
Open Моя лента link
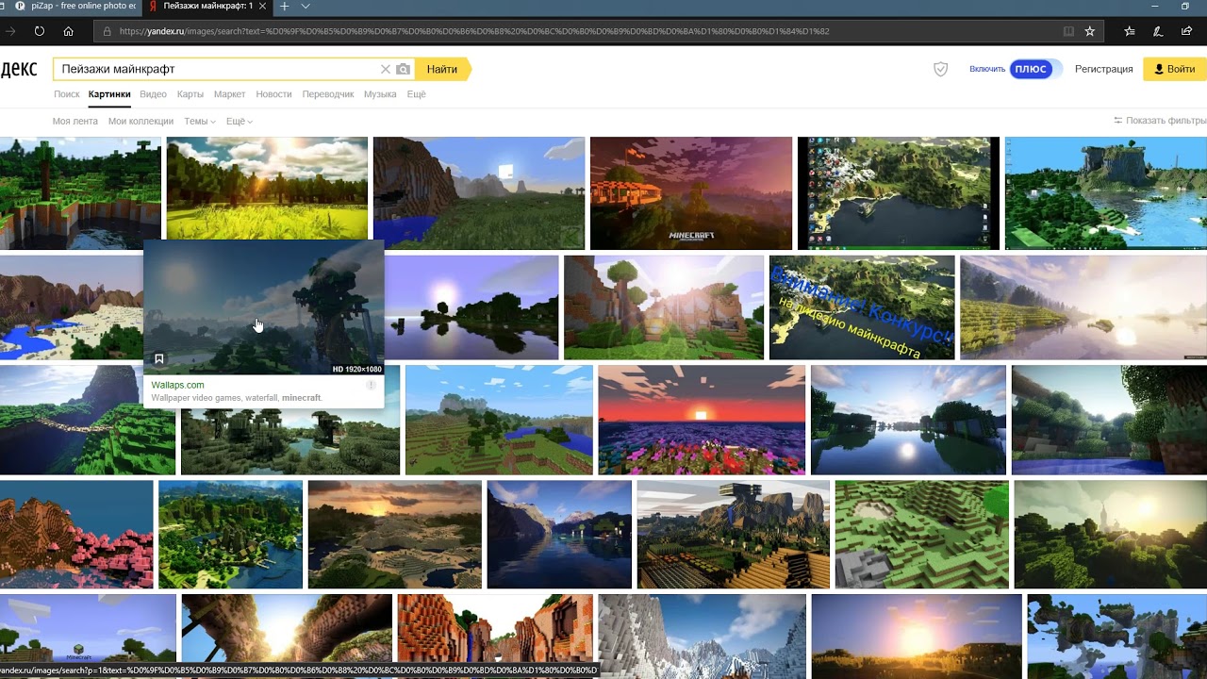tap(75, 121)
